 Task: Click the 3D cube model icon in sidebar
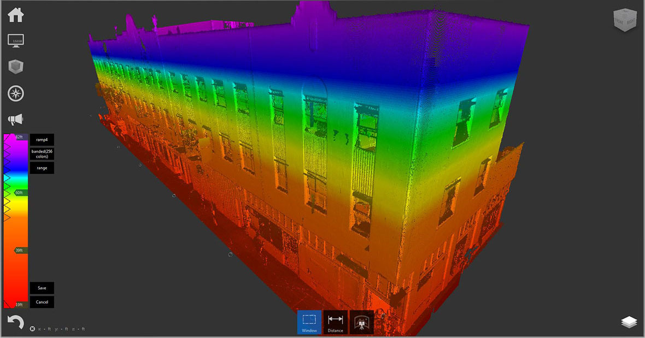coord(15,67)
